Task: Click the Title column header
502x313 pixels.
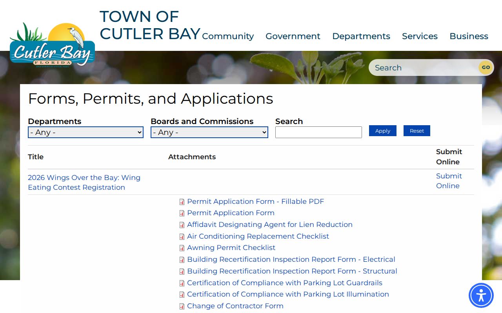Action: point(36,157)
